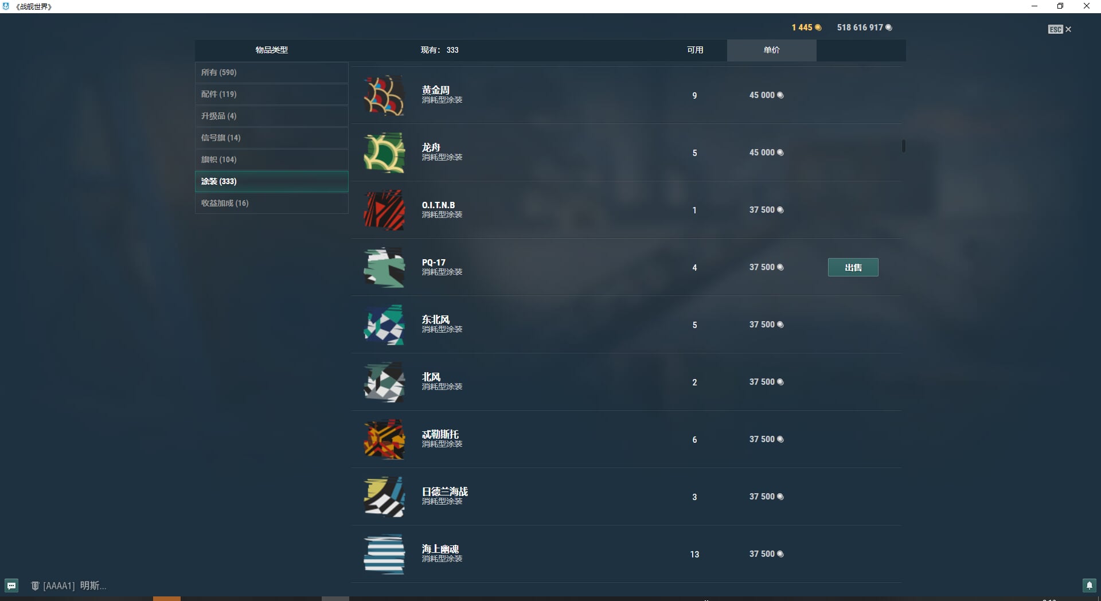Select the 龙舟 green camouflage icon
This screenshot has width=1101, height=601.
coord(384,153)
